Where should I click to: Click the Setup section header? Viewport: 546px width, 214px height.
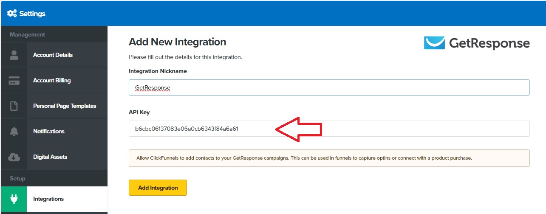click(17, 178)
